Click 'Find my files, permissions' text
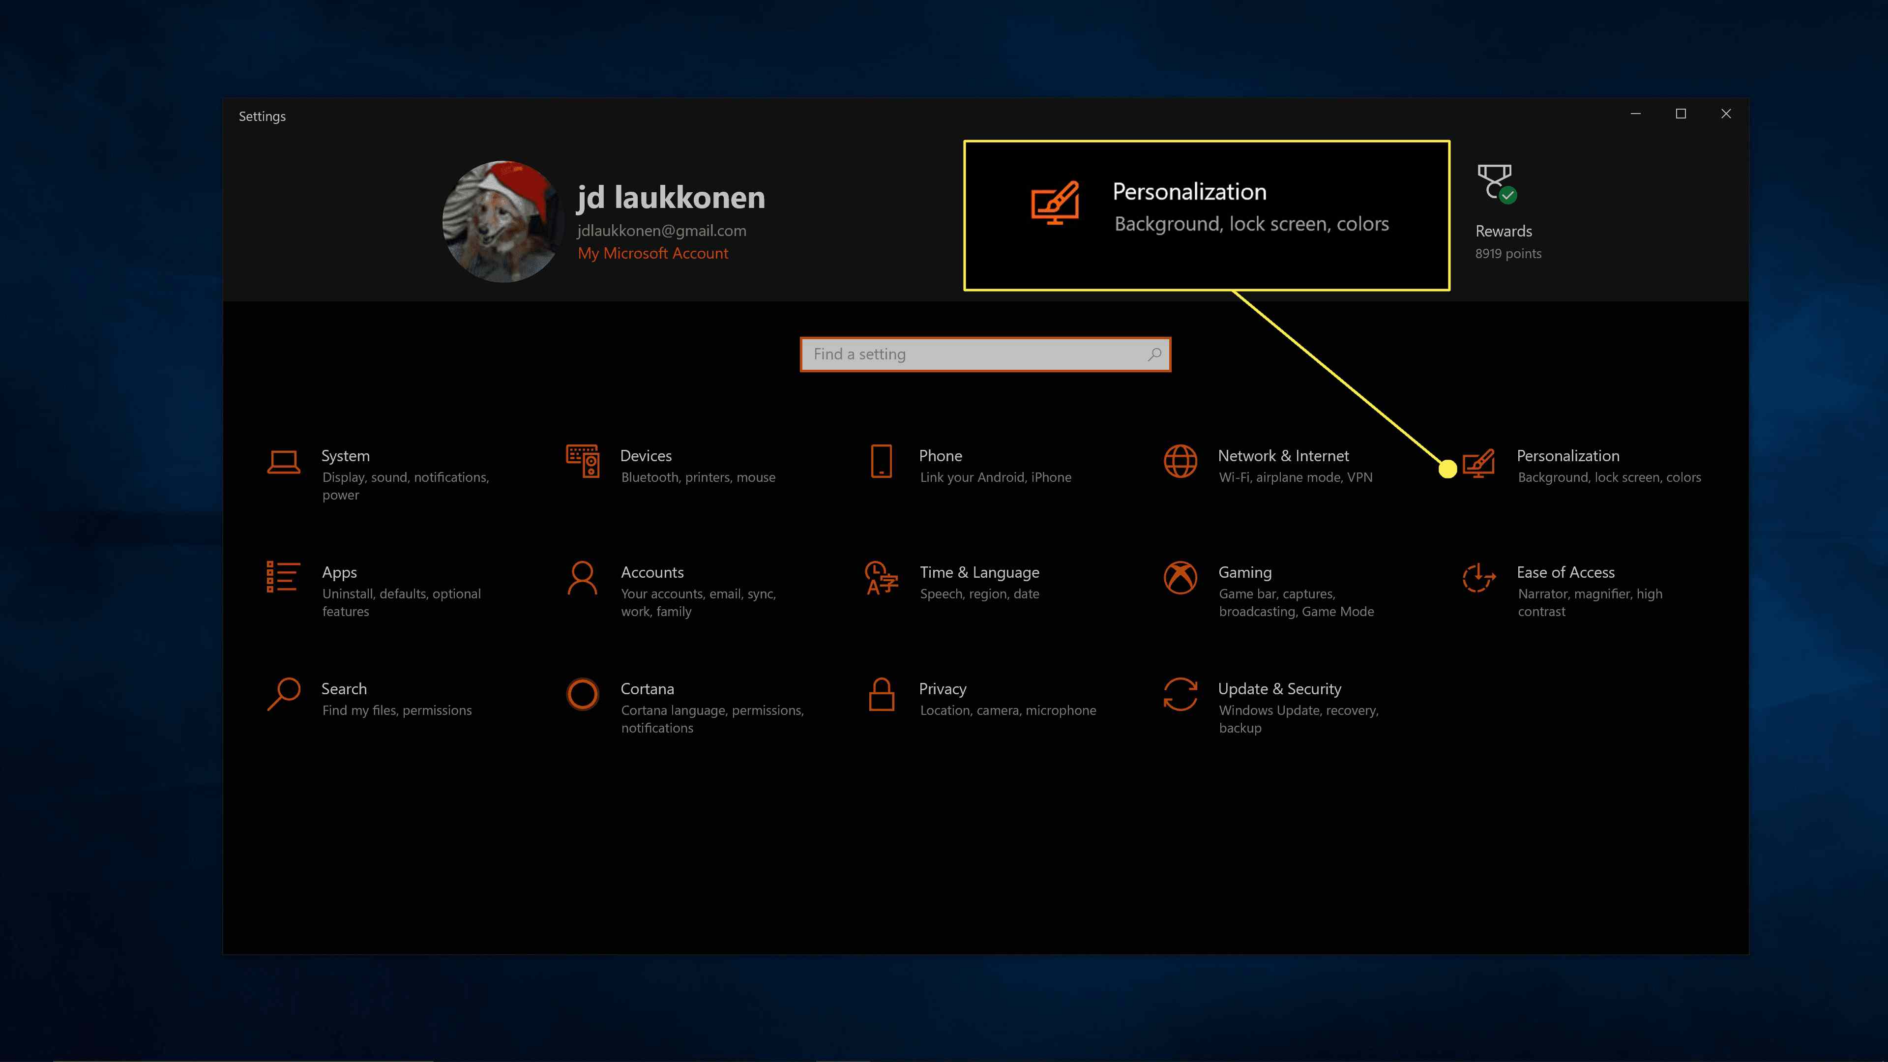The height and width of the screenshot is (1062, 1888). click(396, 710)
